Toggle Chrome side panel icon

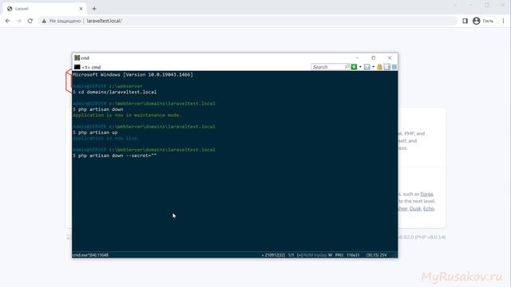coord(465,21)
